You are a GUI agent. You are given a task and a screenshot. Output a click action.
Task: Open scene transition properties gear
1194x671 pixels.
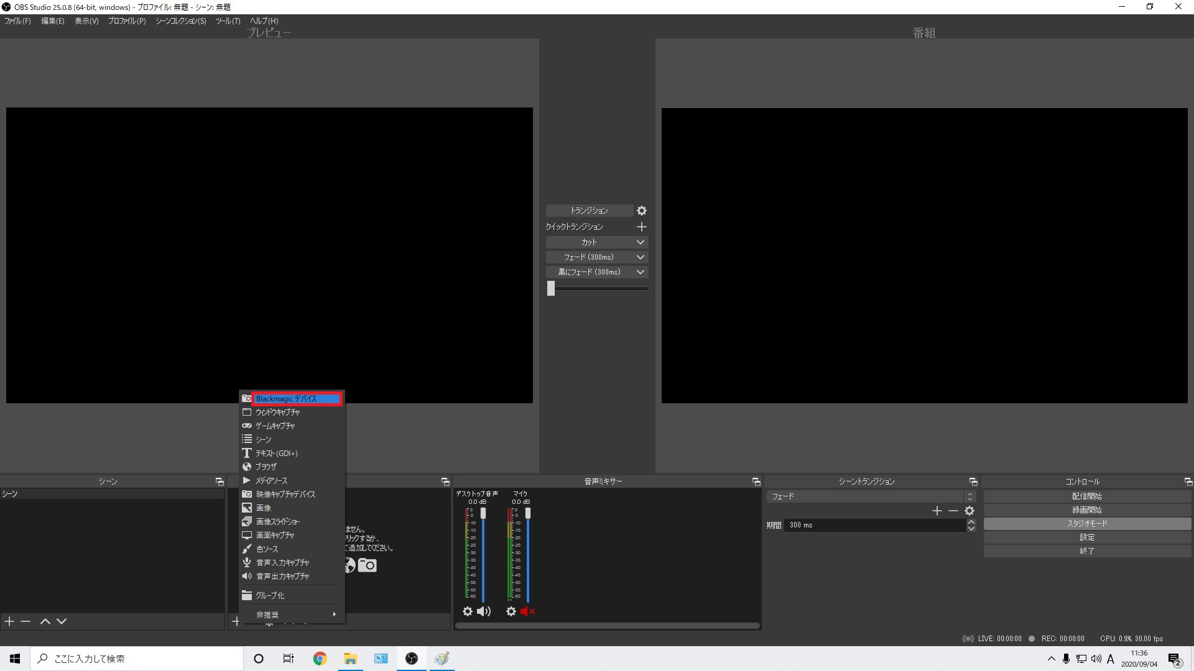point(970,511)
